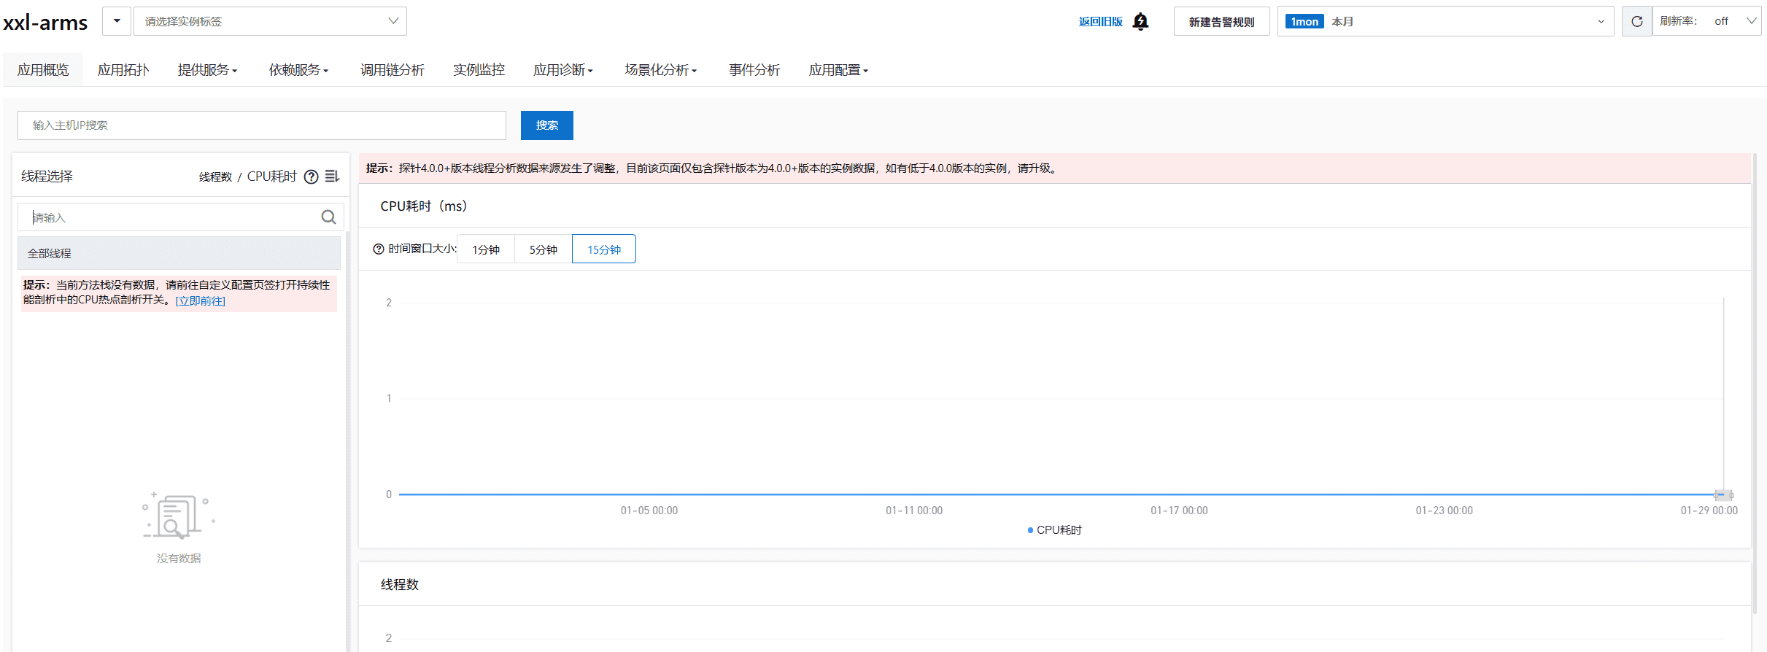Image resolution: width=1767 pixels, height=652 pixels.
Task: Click the 1mon quick range badge
Action: tap(1304, 22)
